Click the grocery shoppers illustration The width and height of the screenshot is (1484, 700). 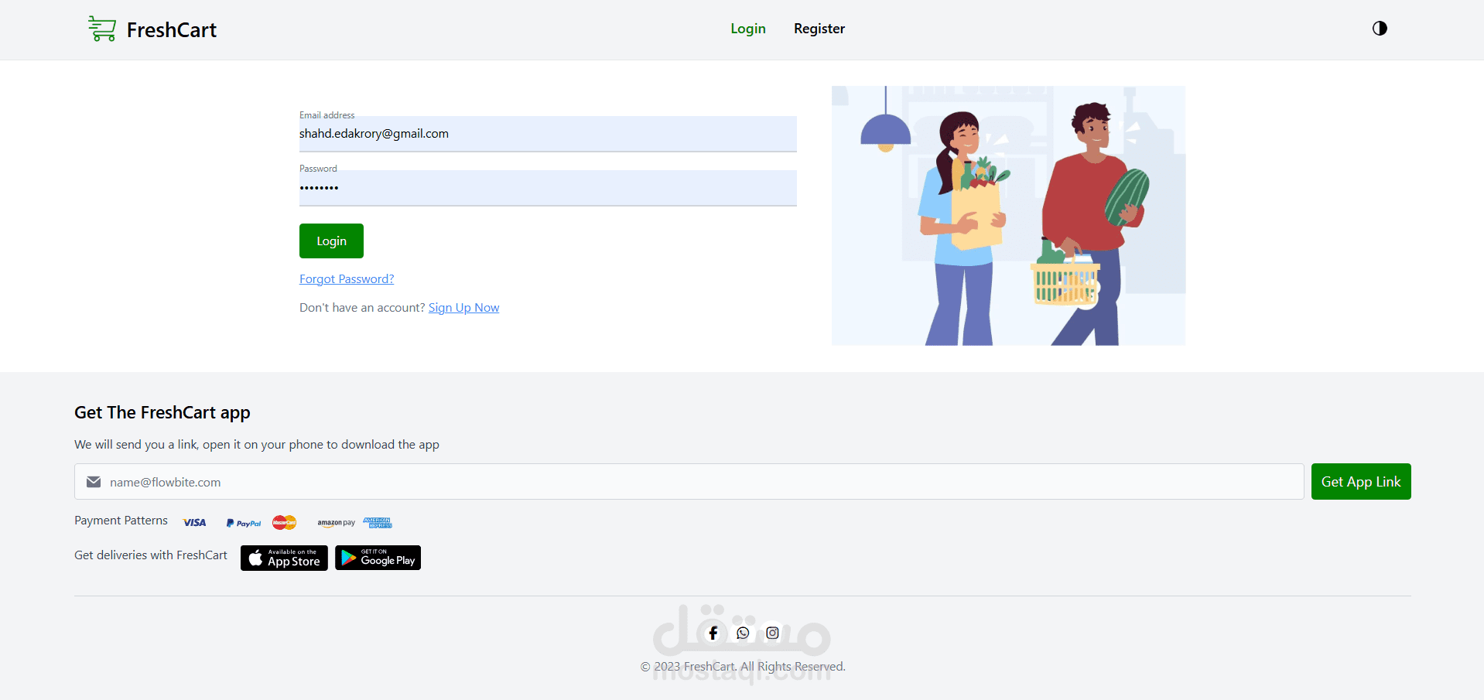click(1008, 216)
